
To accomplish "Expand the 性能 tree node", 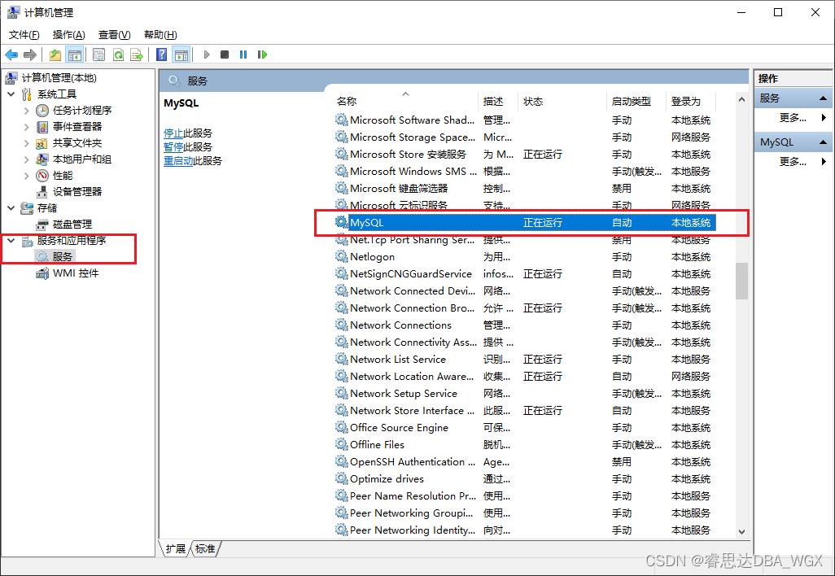I will point(26,176).
